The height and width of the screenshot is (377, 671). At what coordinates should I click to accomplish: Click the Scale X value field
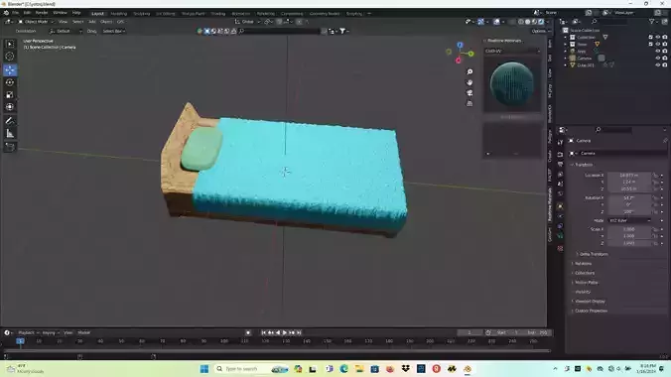628,229
